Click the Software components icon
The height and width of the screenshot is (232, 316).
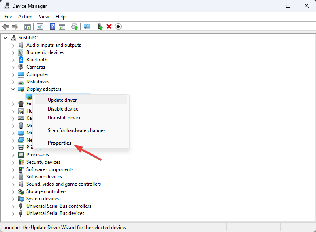[21, 169]
